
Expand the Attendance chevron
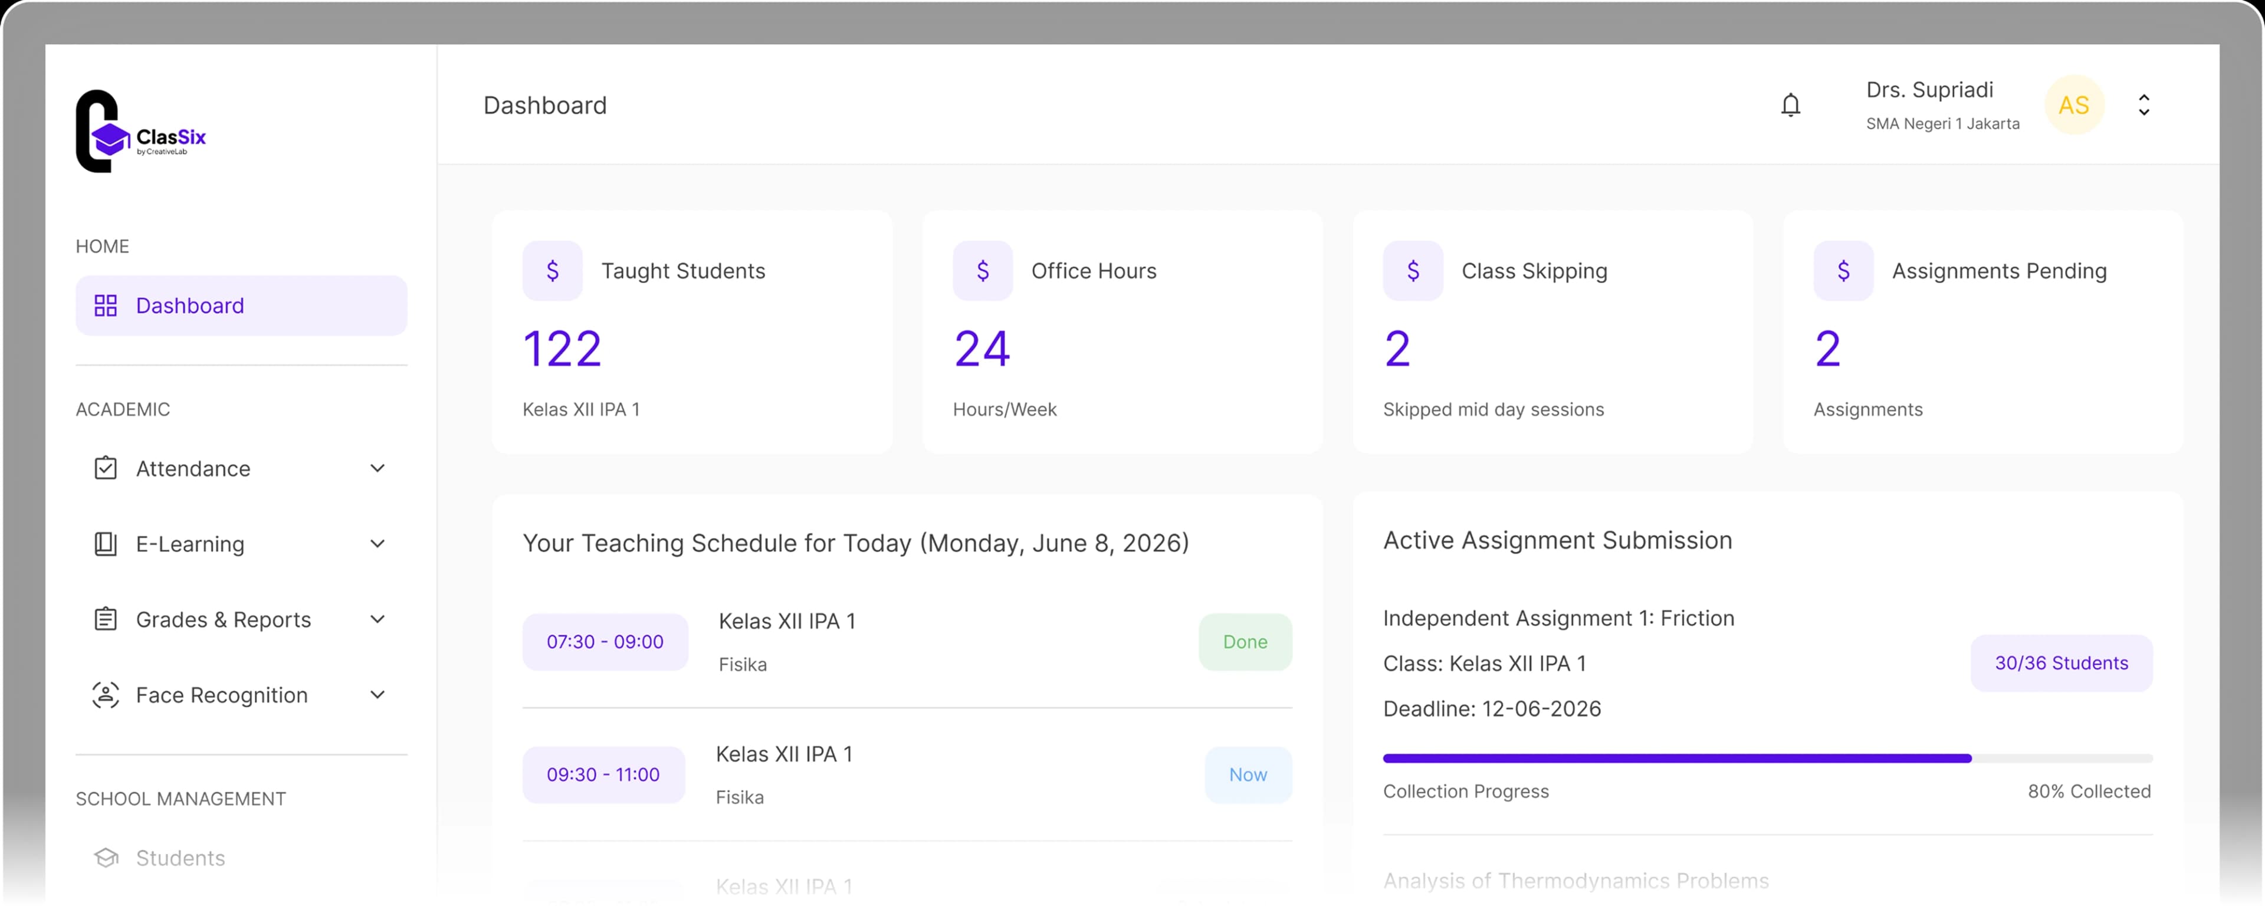click(377, 469)
